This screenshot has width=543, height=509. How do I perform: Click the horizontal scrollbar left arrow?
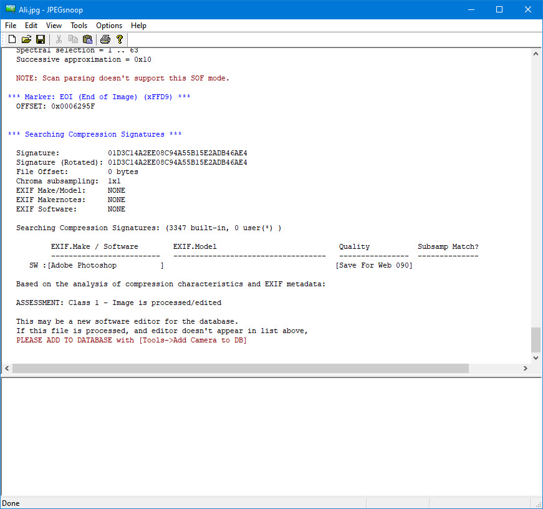6,368
